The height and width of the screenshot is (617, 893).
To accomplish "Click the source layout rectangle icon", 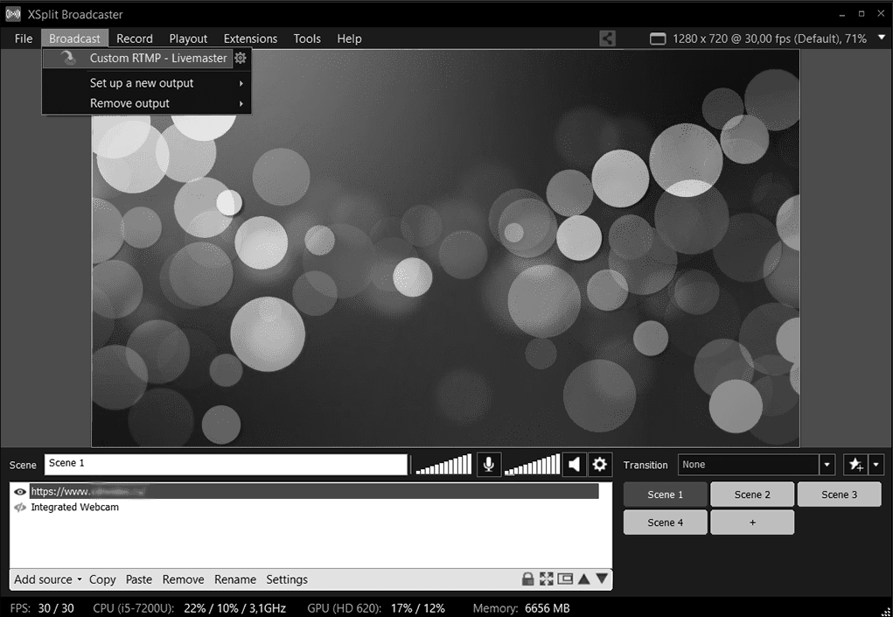I will 565,579.
